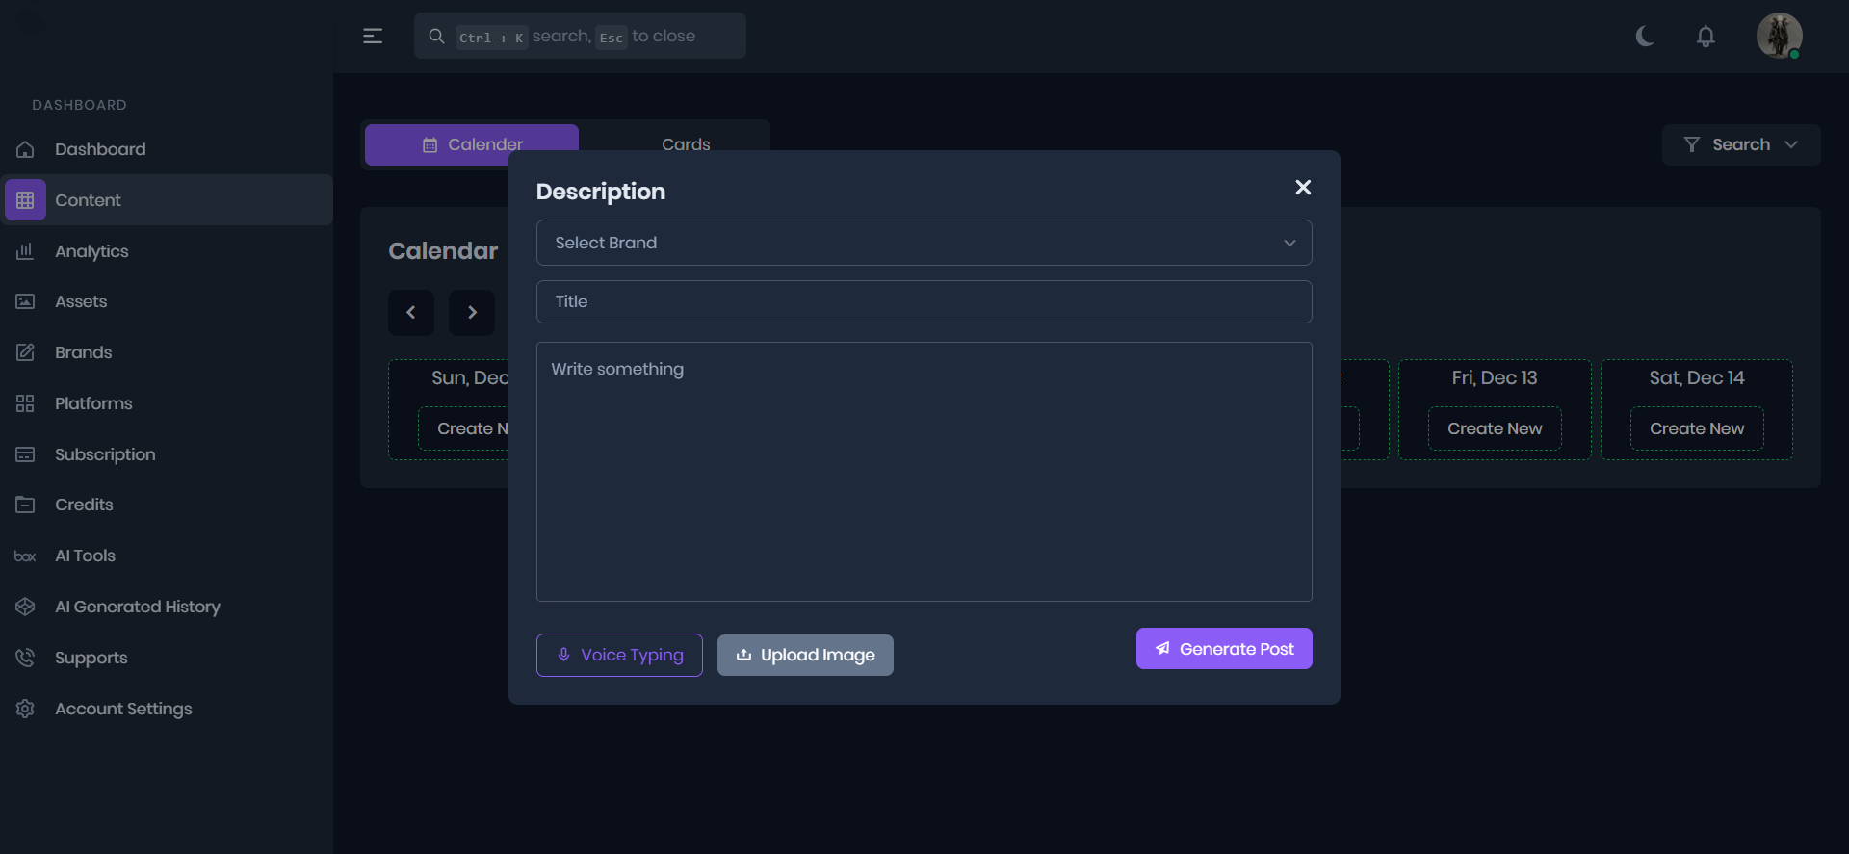Focus the Write something text area
The image size is (1849, 854).
924,472
